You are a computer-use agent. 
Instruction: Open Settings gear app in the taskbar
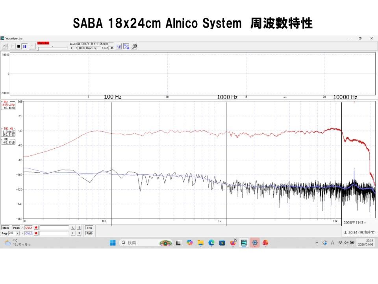[x=255, y=243]
